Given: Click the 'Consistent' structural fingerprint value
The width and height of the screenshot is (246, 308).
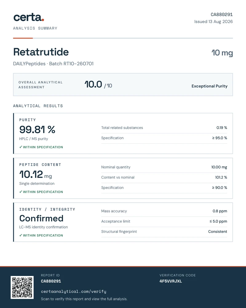Looking at the screenshot, I should [217, 232].
